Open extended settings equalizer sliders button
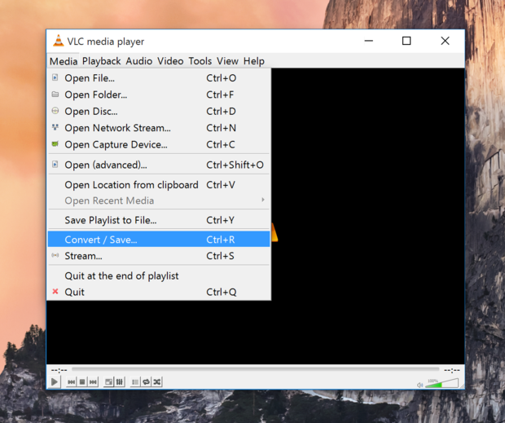This screenshot has height=423, width=505. pyautogui.click(x=120, y=382)
